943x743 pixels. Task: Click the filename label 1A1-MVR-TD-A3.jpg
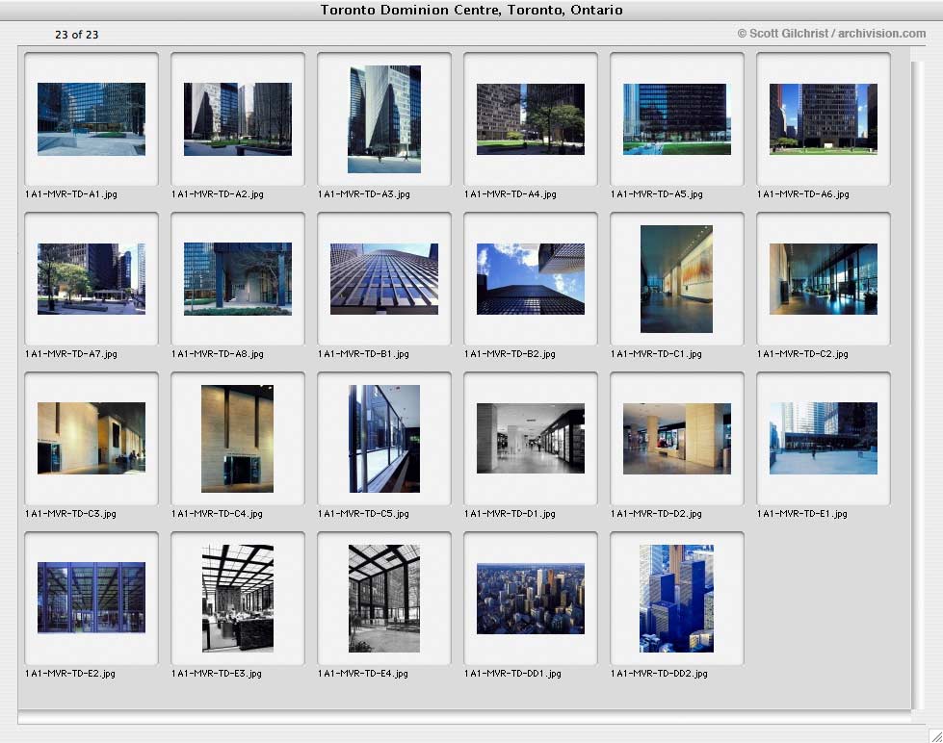[x=364, y=194]
